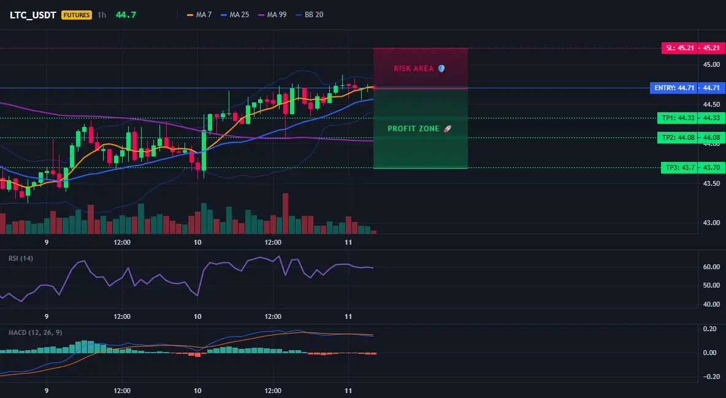
Task: Click the 45.00 price axis value
Action: 712,64
